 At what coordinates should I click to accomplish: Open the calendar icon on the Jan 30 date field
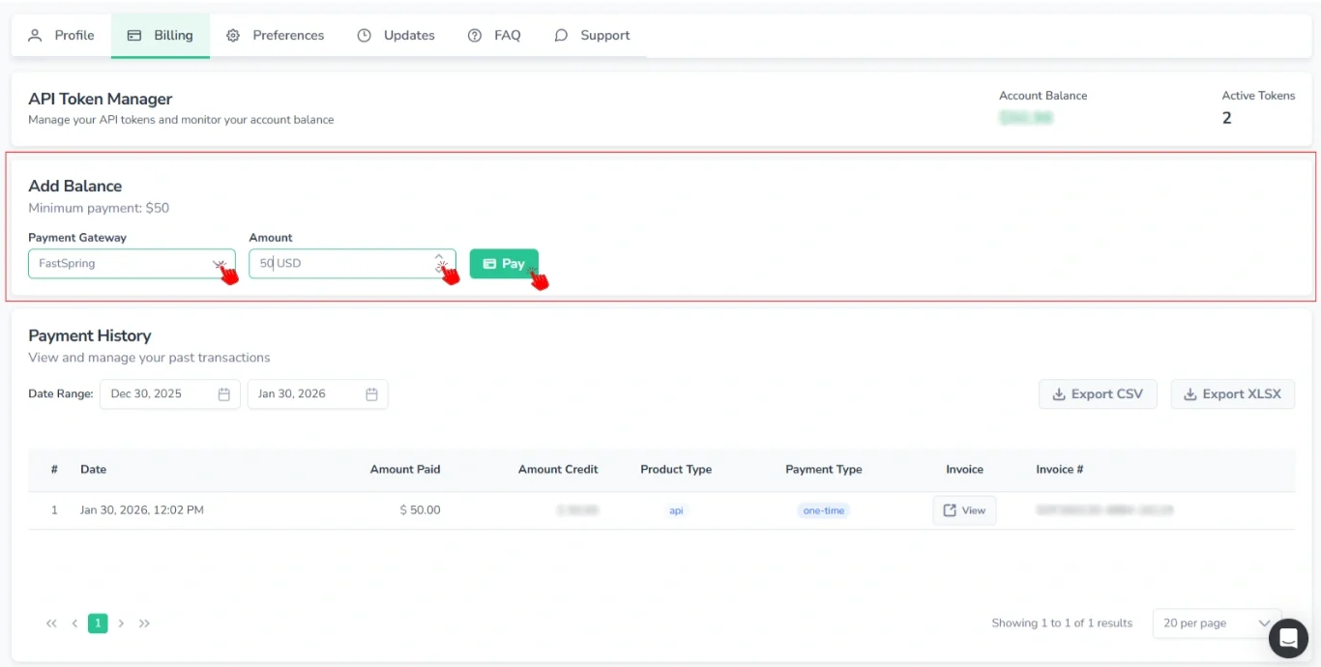(371, 393)
